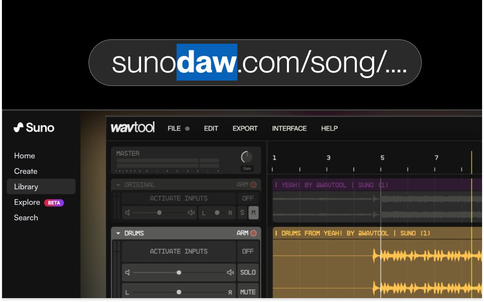Click the Drums track high-volume speaker icon
The image size is (484, 302).
pyautogui.click(x=230, y=272)
